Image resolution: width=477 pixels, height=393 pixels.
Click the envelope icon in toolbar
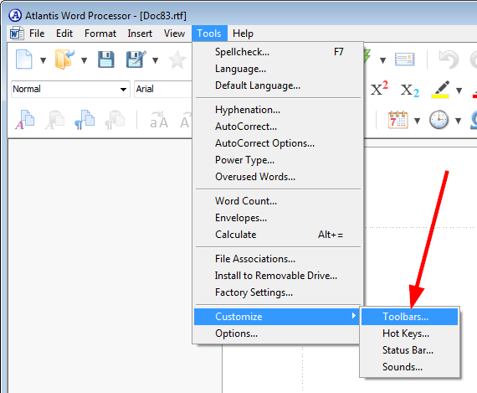pyautogui.click(x=404, y=59)
